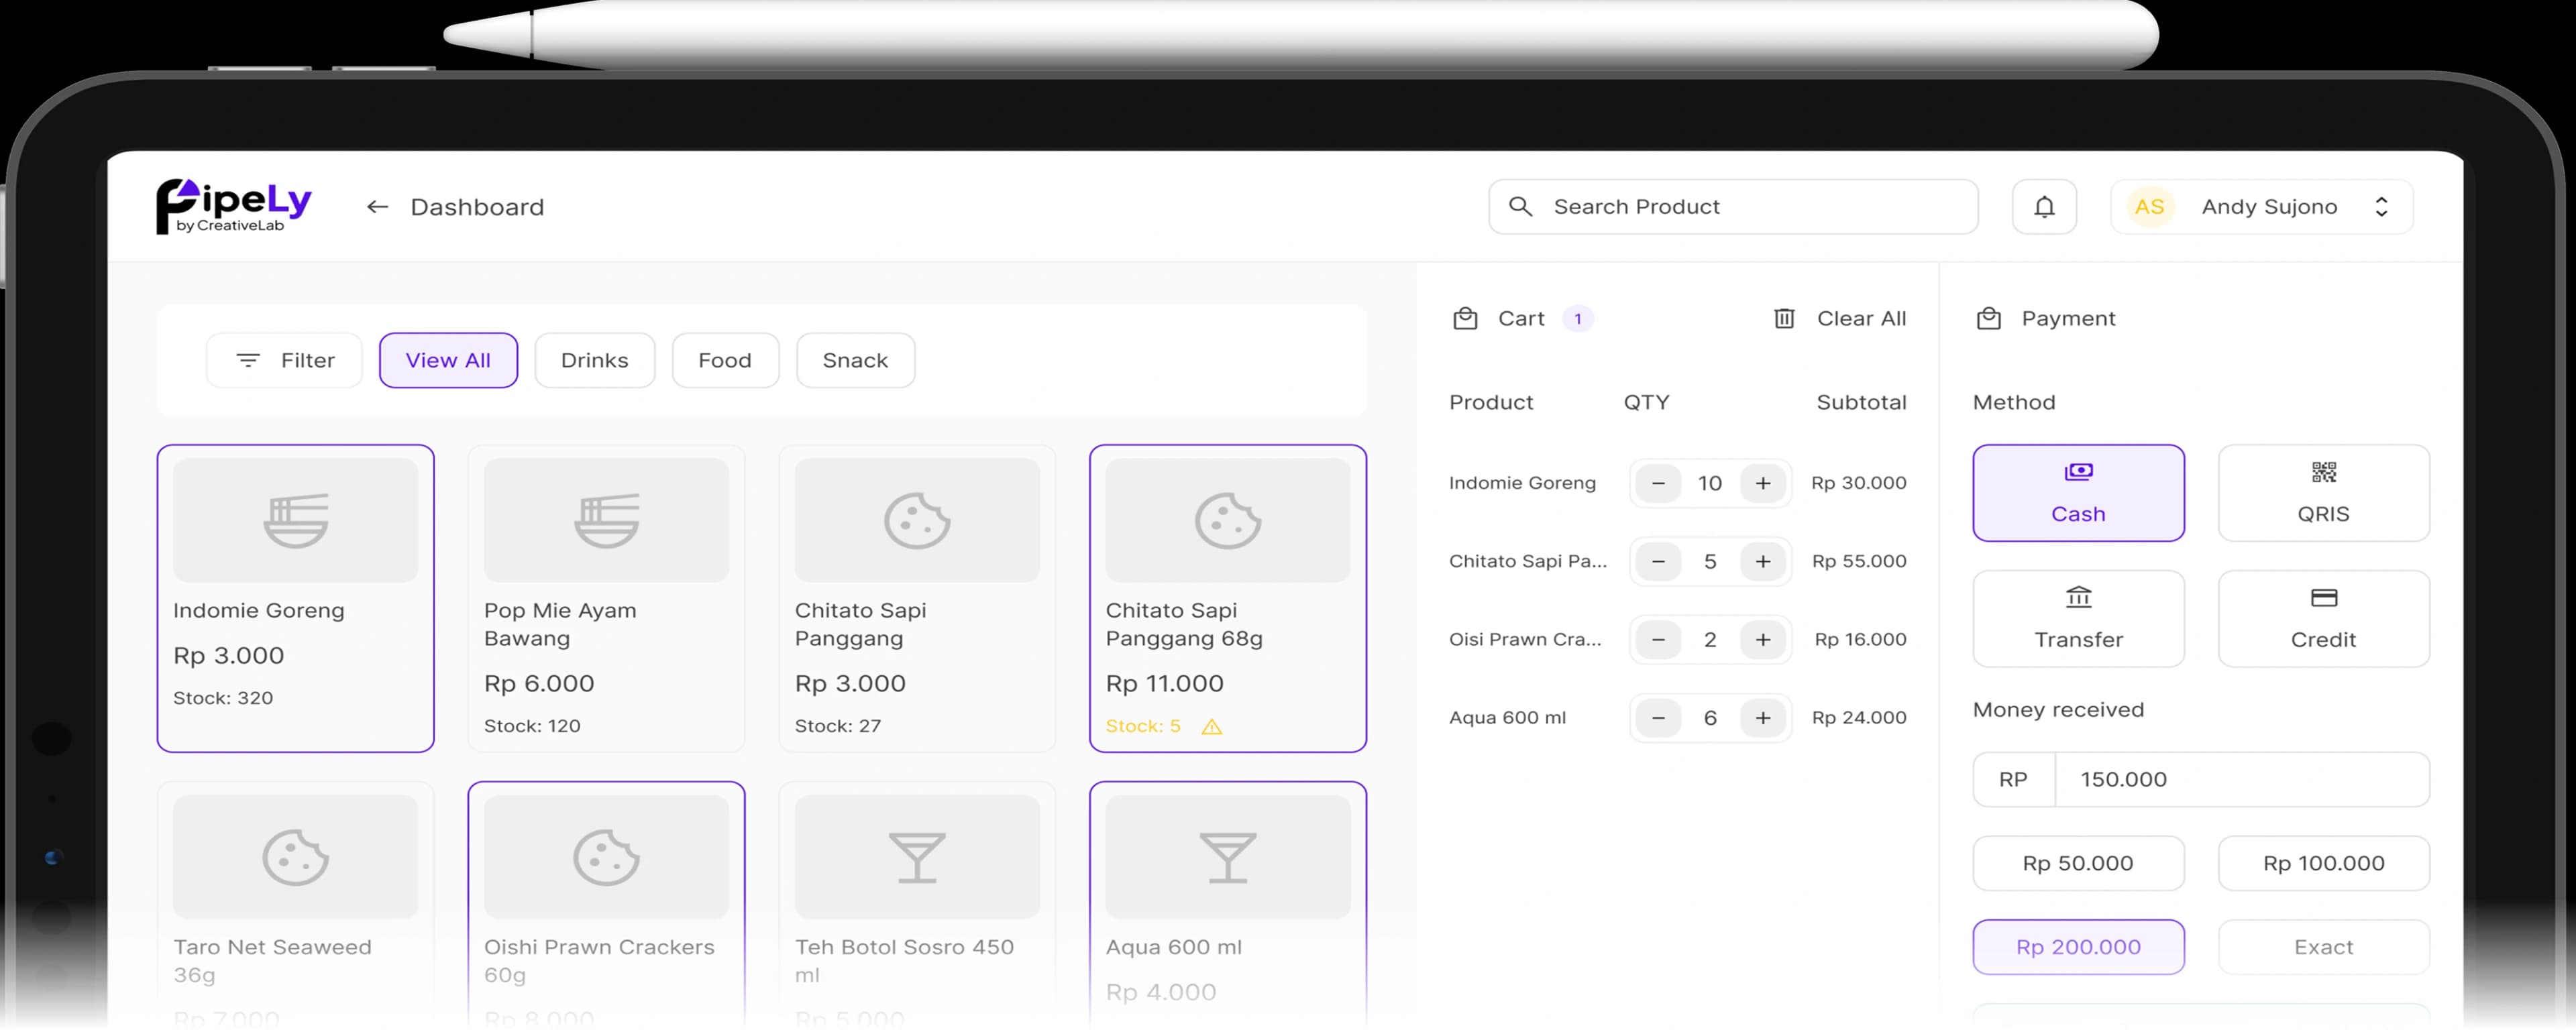Screen dimensions: 2576x1030
Task: Click the Clear All trash icon
Action: point(1784,318)
